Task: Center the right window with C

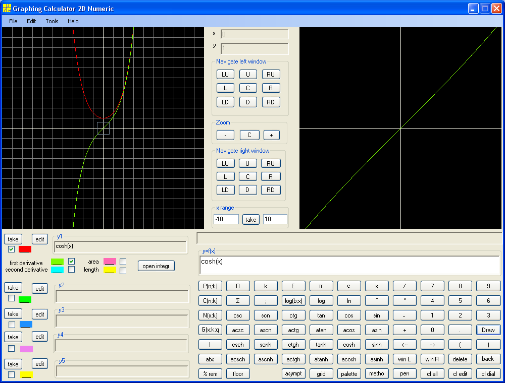Action: click(x=247, y=177)
